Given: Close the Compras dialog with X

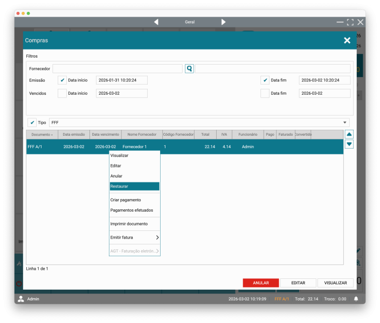Looking at the screenshot, I should tap(347, 40).
